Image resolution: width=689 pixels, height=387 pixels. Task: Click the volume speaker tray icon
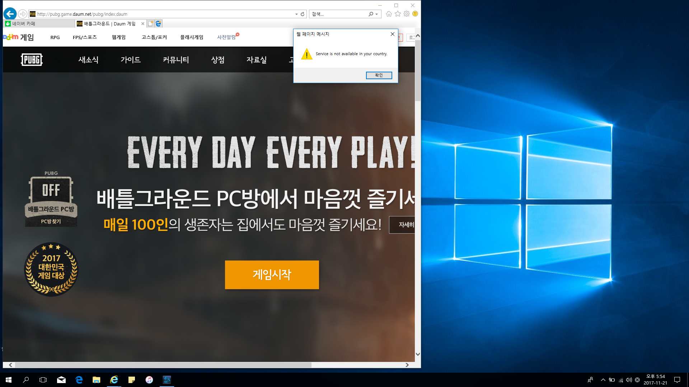click(x=629, y=380)
